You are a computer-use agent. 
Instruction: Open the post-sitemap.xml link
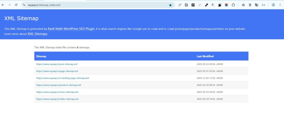point(57,64)
